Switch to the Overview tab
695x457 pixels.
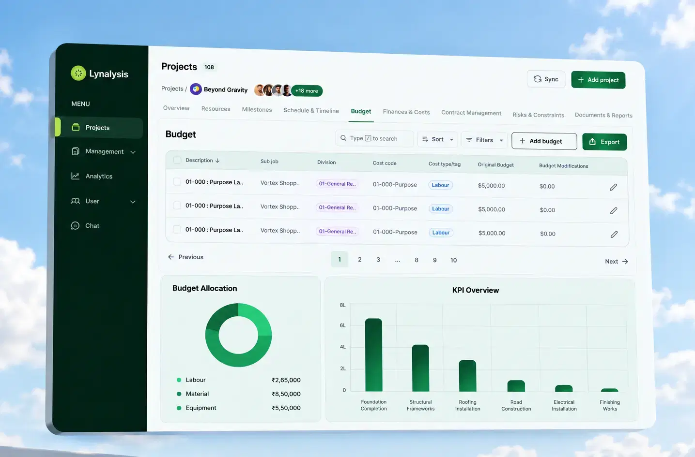click(176, 108)
